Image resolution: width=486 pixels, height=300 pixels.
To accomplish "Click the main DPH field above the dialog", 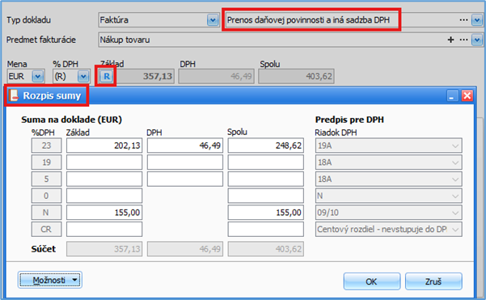I will point(217,76).
